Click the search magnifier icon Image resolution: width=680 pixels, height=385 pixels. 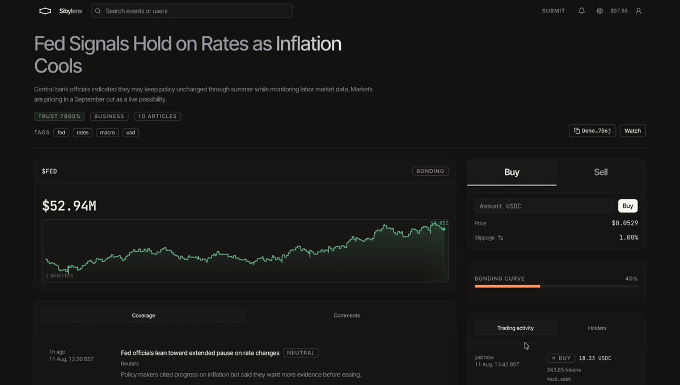[x=98, y=11]
